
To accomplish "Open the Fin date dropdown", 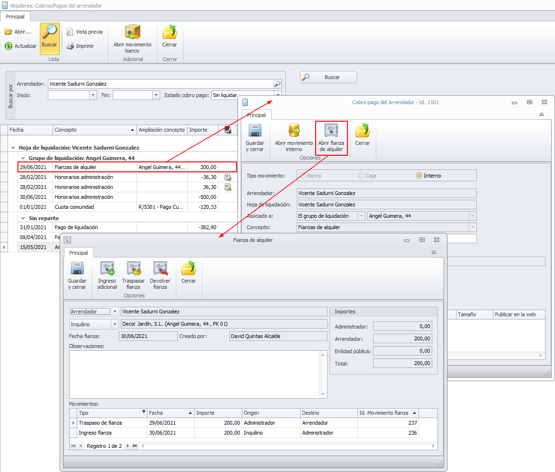I will coord(156,95).
